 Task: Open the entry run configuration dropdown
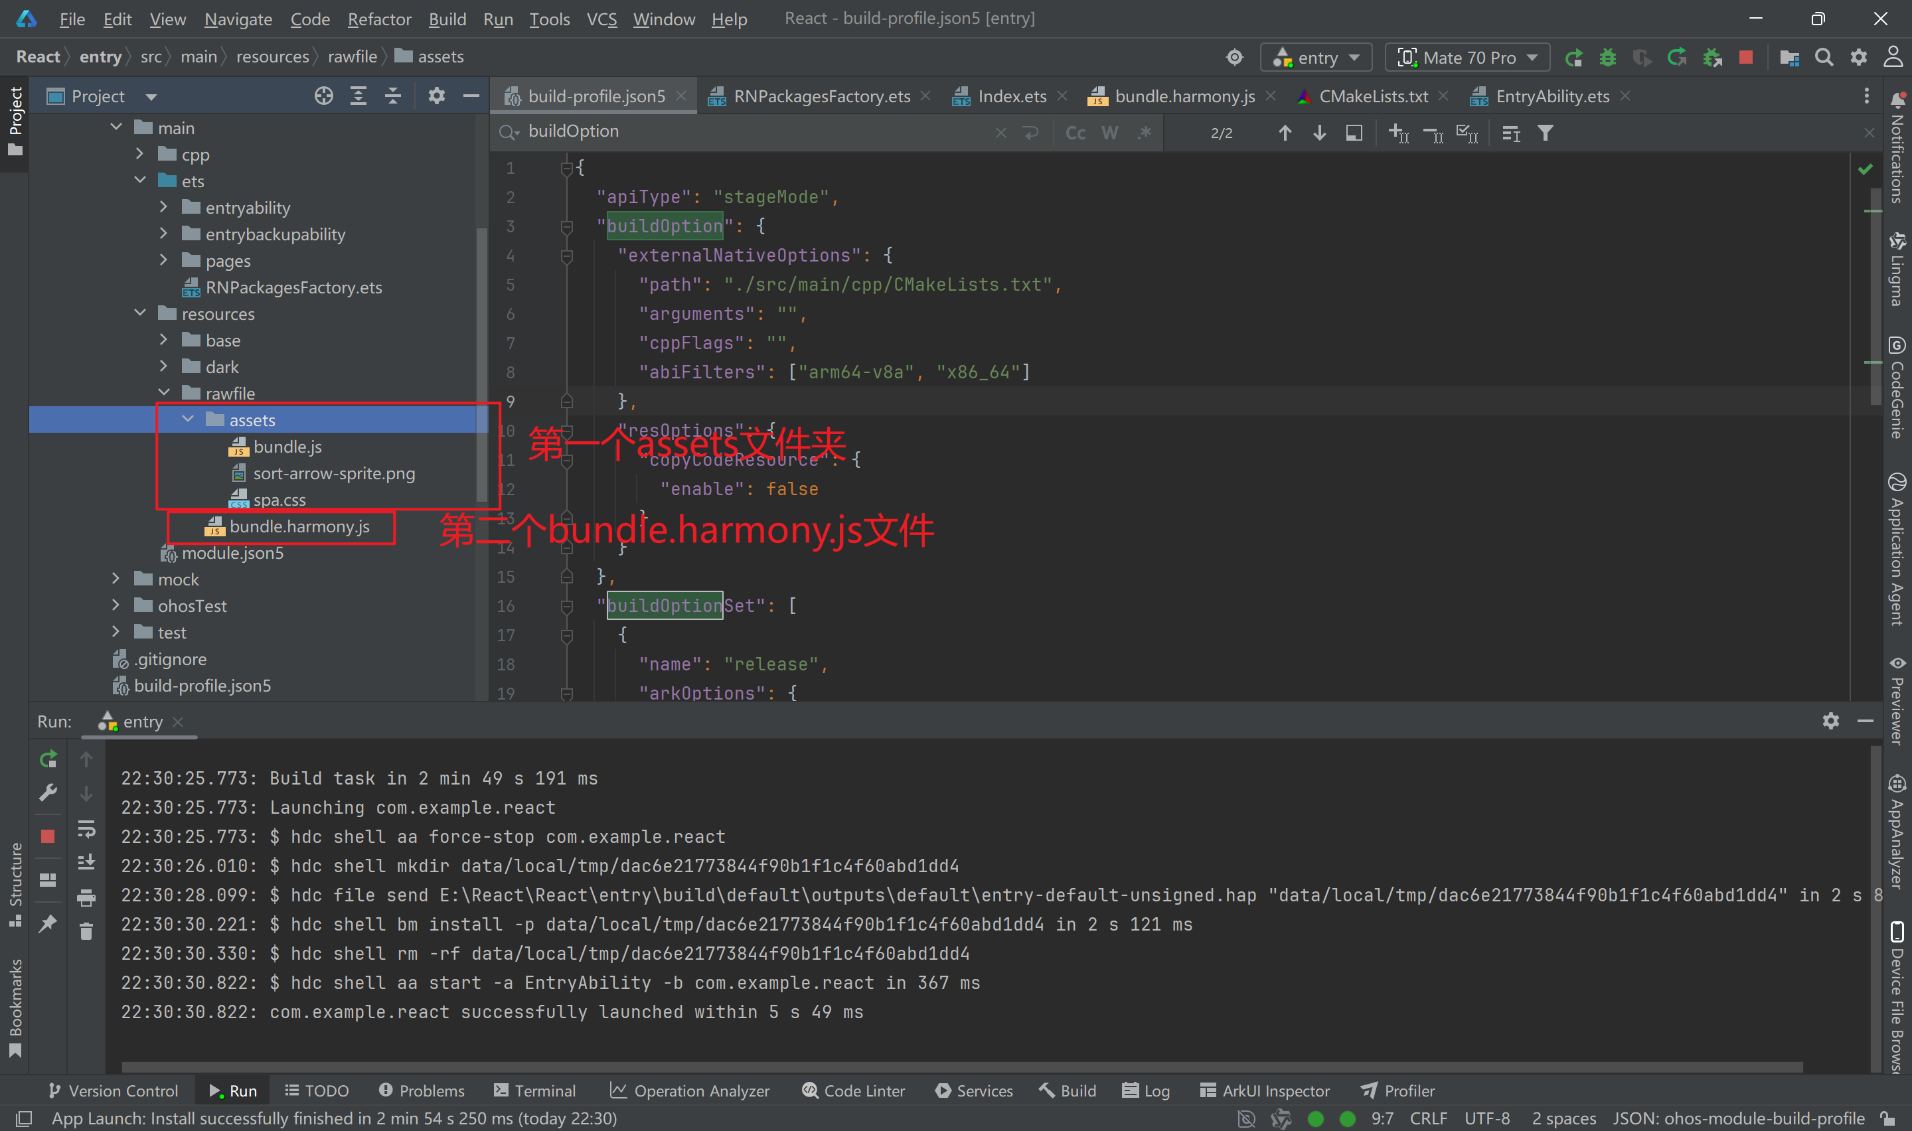pyautogui.click(x=1317, y=57)
